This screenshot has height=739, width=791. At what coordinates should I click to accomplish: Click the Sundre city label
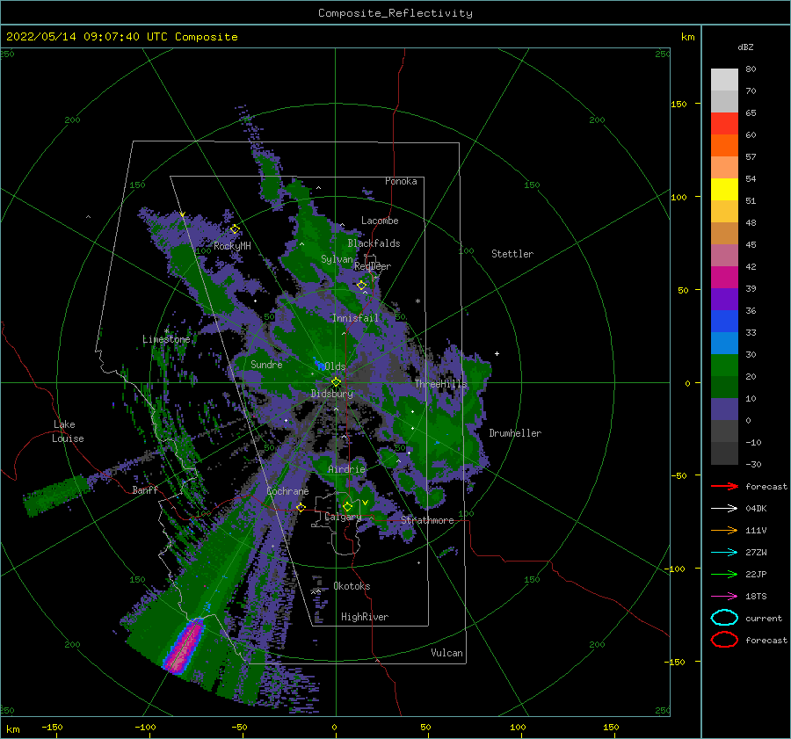point(266,364)
